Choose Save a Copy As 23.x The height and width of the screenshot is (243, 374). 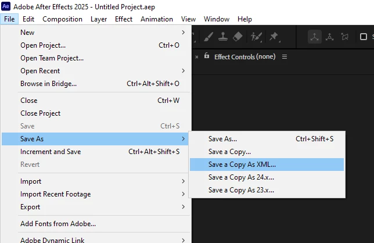tap(267, 190)
